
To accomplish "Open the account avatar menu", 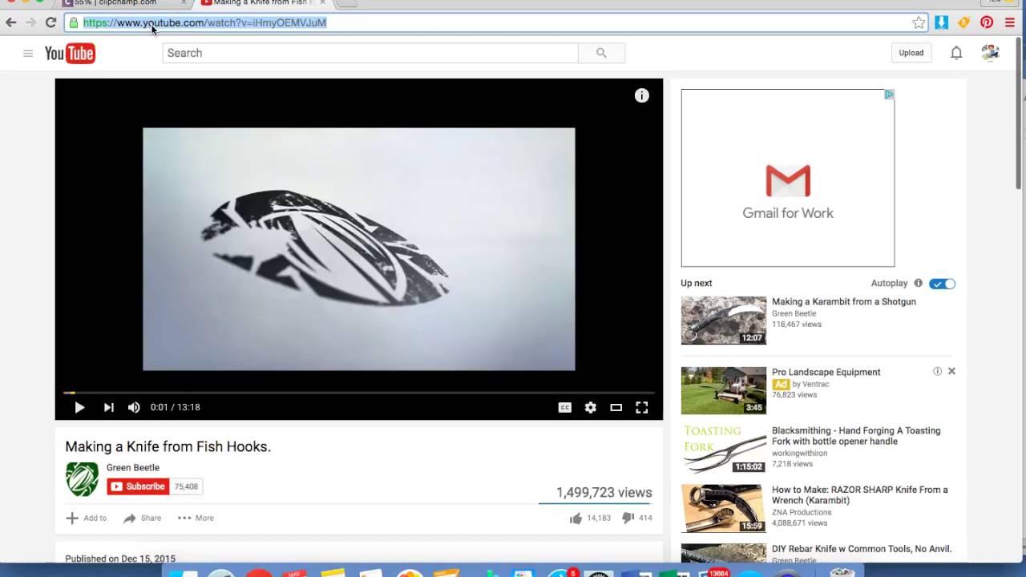I will point(990,53).
